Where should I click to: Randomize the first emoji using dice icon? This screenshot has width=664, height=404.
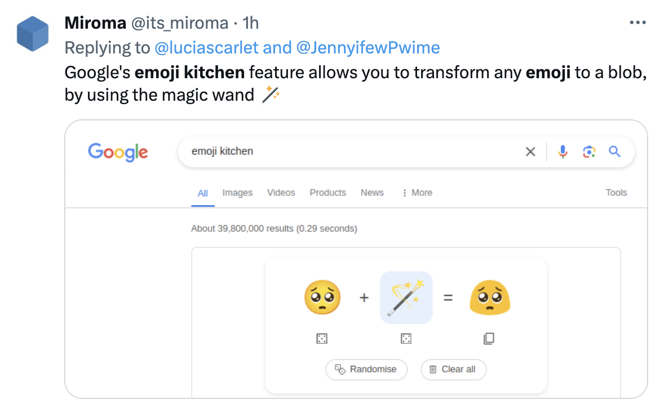coord(322,338)
